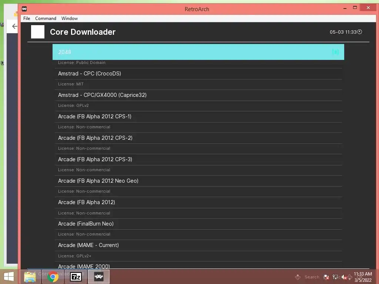Click the 05-03 11:33 date-time text
Image resolution: width=379 pixels, height=284 pixels.
coord(343,32)
